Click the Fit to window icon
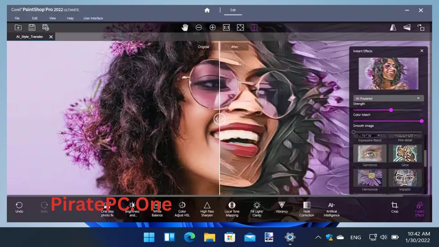439x247 pixels. click(x=240, y=27)
